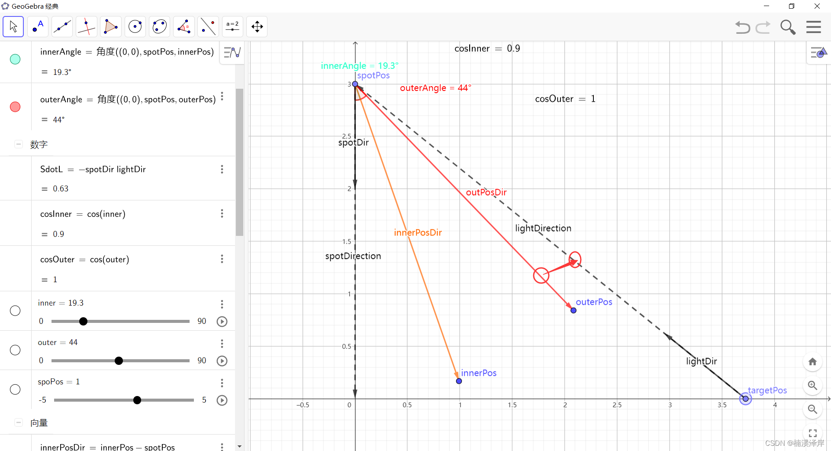Click the scroll down arrow of algebra panel

(239, 446)
